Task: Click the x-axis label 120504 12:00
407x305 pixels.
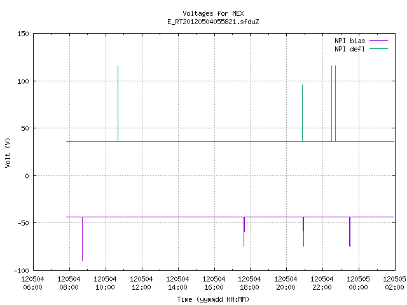Action: coord(141,283)
